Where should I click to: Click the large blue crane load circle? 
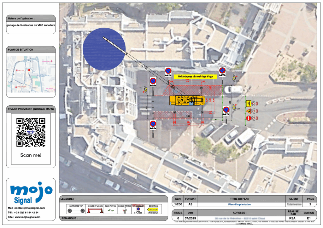[102, 49]
